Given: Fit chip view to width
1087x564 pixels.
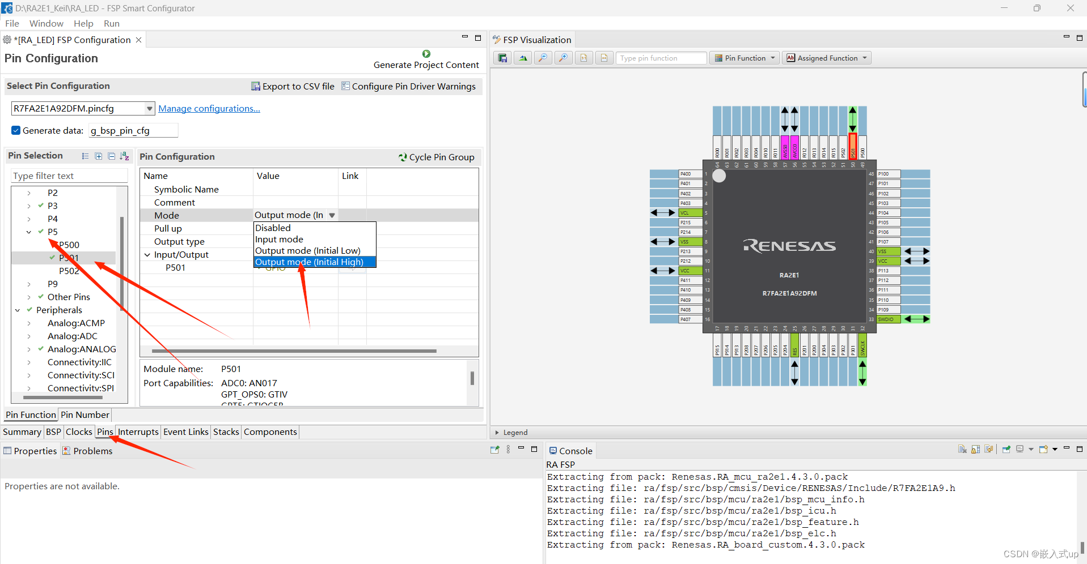Looking at the screenshot, I should pos(604,58).
